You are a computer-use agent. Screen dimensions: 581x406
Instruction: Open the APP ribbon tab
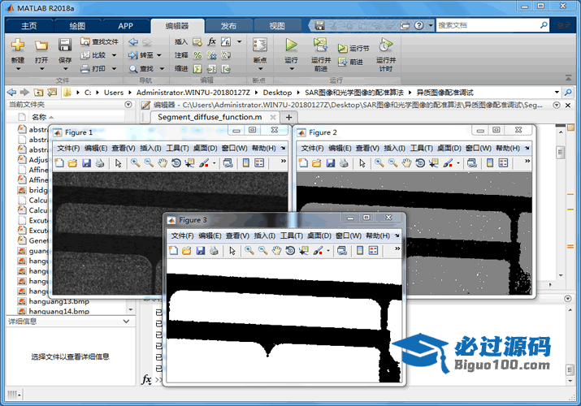click(x=125, y=26)
